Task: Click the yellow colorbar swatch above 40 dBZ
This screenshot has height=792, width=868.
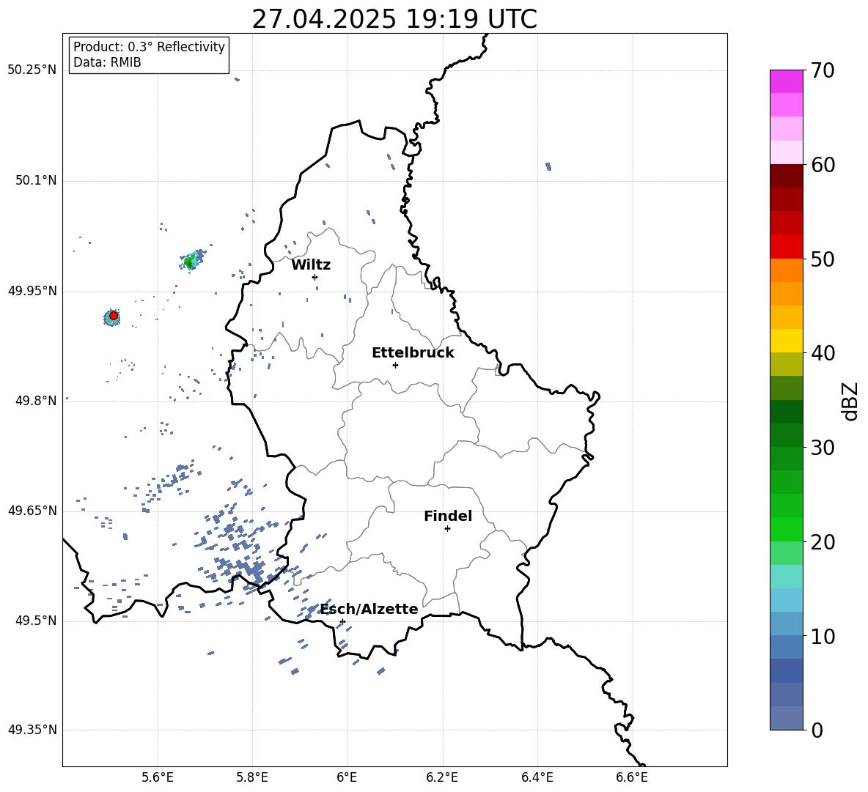Action: pos(786,341)
